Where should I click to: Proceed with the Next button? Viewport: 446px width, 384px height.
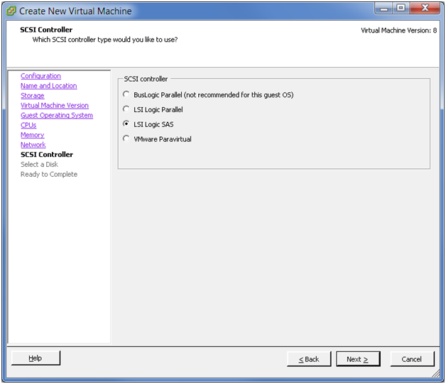[358, 359]
